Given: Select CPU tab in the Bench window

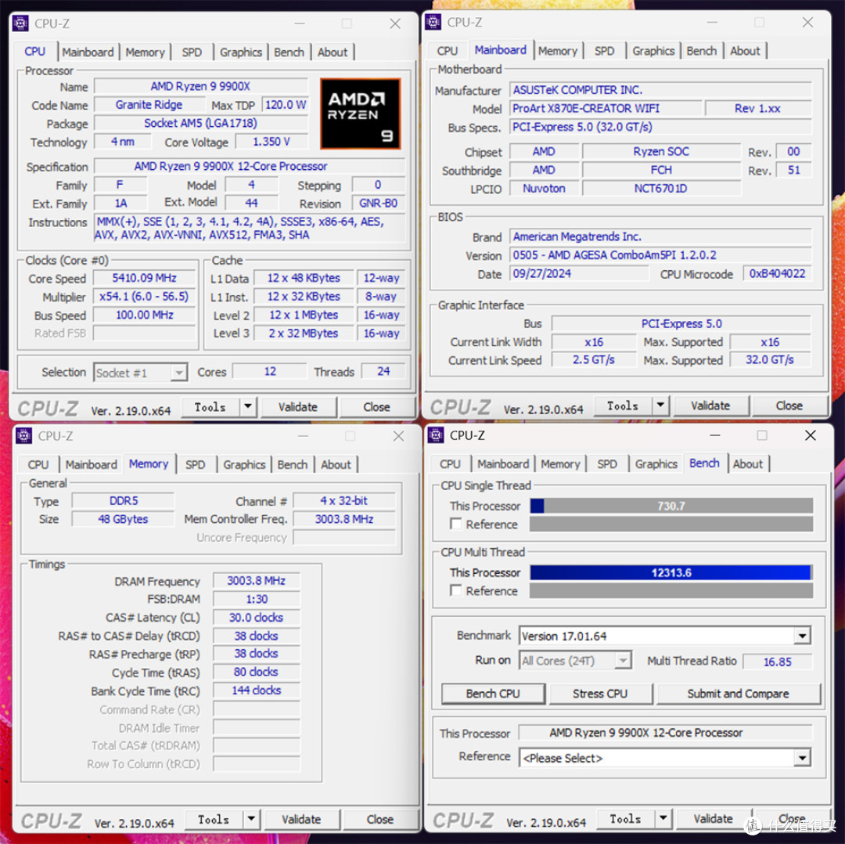Looking at the screenshot, I should (x=450, y=463).
